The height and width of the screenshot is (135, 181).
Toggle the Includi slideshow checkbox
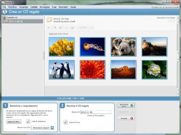pyautogui.click(x=28, y=121)
